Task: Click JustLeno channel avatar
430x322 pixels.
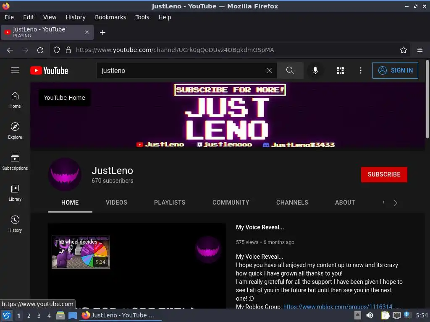Action: [x=65, y=174]
